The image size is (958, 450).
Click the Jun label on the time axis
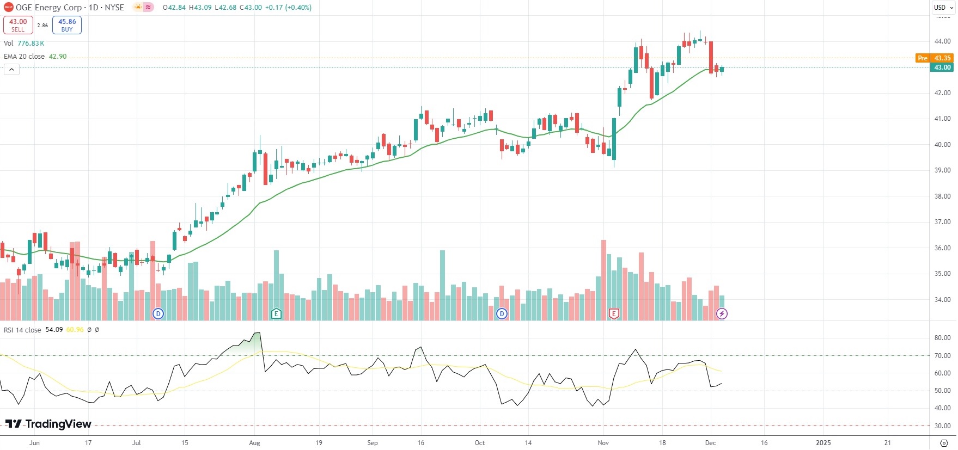coord(34,443)
